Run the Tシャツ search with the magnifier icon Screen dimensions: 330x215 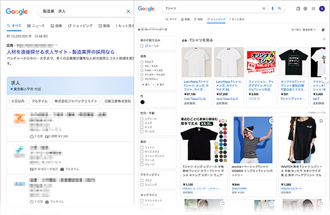(x=279, y=8)
